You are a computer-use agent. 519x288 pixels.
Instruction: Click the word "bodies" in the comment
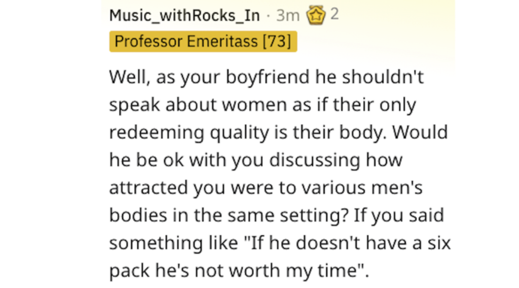tap(138, 215)
